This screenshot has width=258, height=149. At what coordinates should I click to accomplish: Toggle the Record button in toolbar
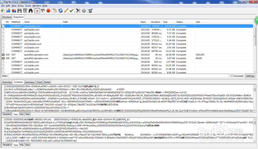pos(37,11)
